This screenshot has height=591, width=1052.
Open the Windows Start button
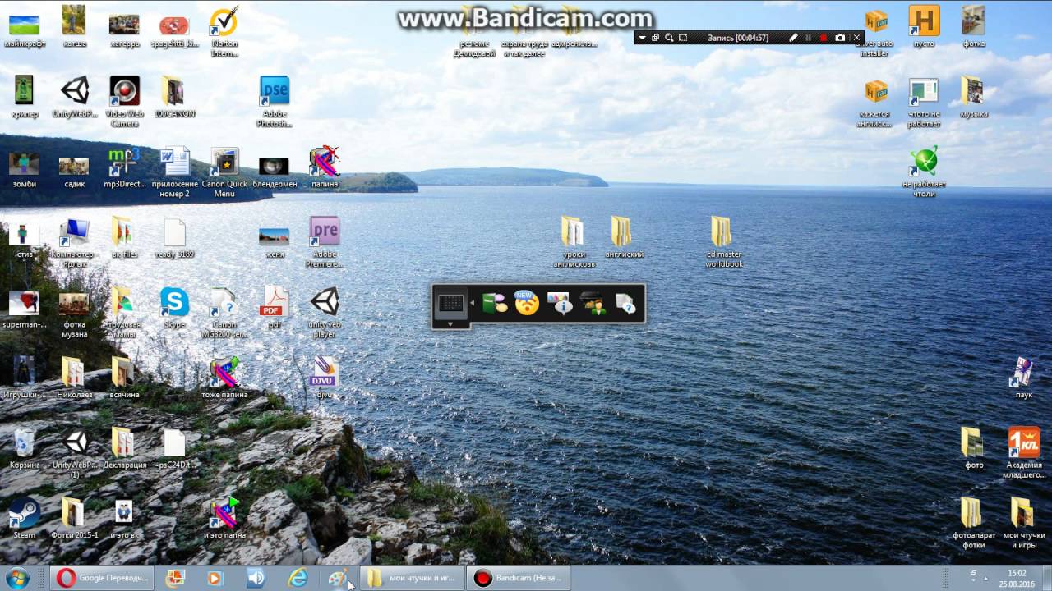16,578
